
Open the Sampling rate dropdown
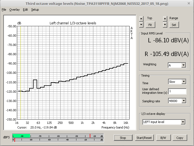tap(183, 101)
